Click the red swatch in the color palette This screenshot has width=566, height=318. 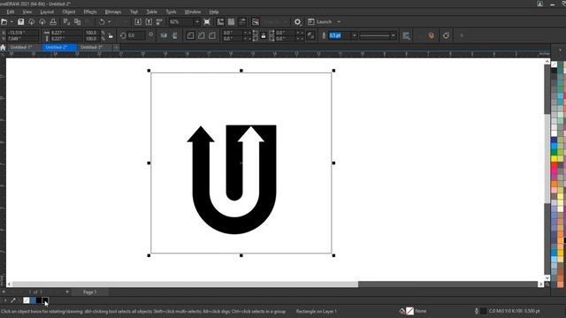pyautogui.click(x=555, y=165)
